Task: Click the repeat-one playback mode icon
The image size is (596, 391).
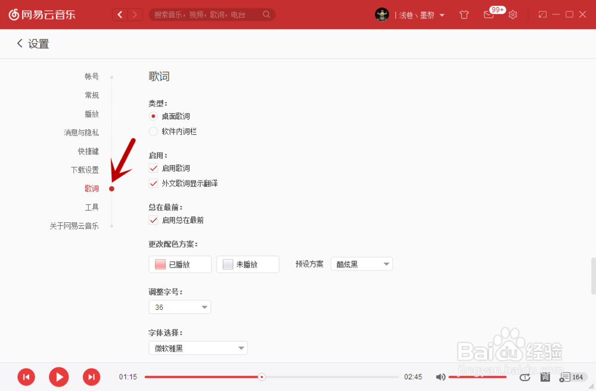Action: [525, 377]
